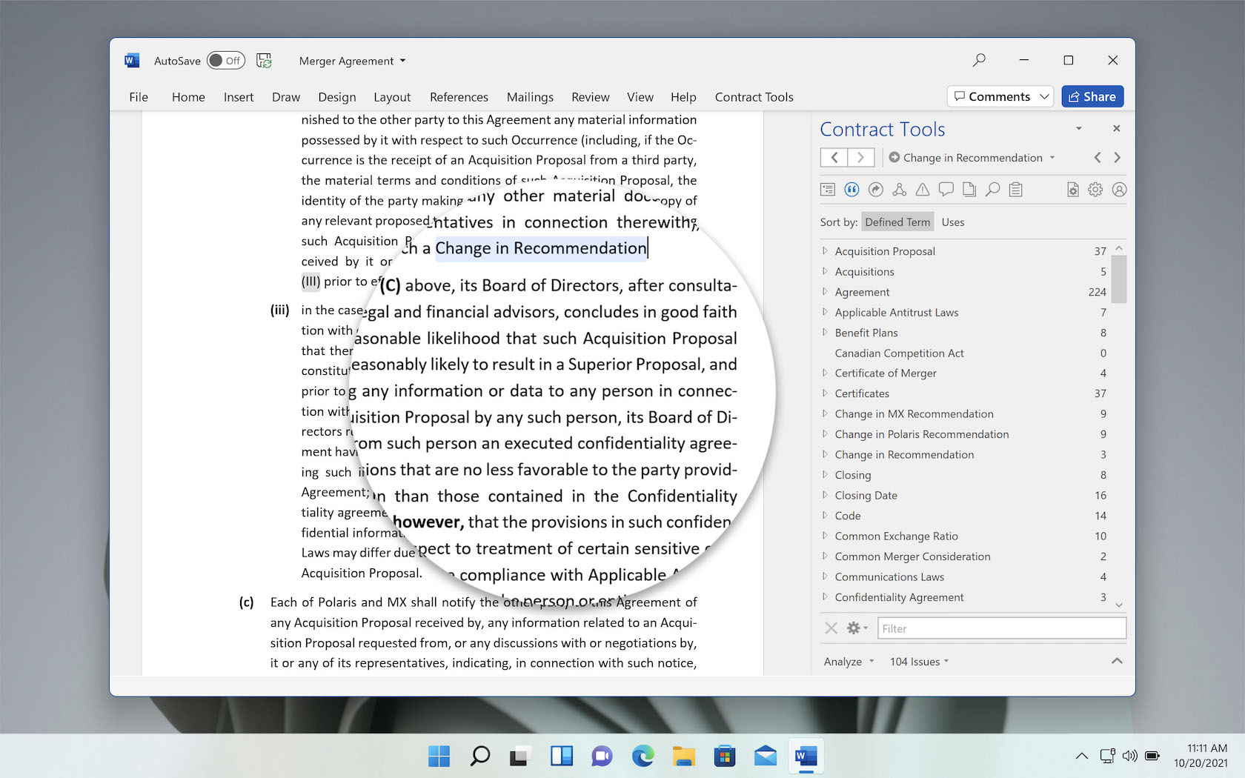Viewport: 1245px width, 778px height.
Task: Click the stacked pages documents icon
Action: coord(969,190)
